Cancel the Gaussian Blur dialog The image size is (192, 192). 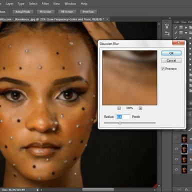(x=171, y=60)
